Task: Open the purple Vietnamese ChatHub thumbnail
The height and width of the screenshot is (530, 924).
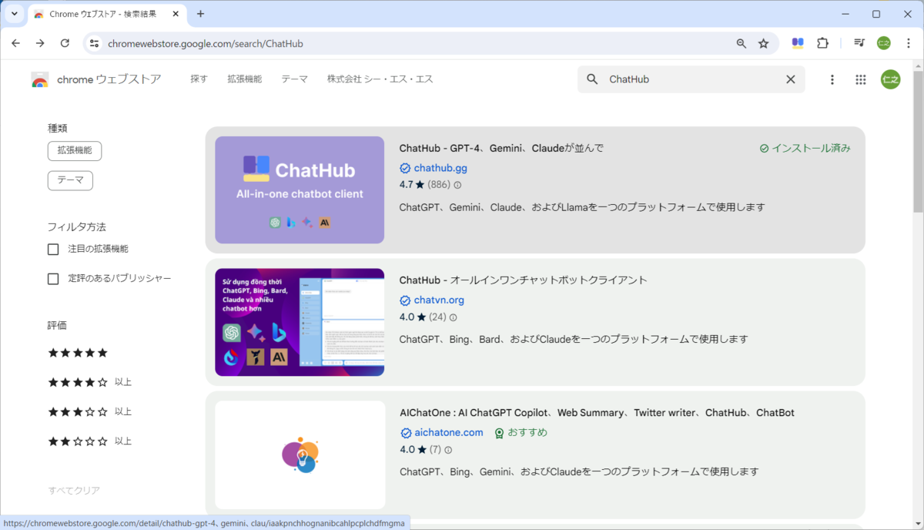Action: [300, 322]
